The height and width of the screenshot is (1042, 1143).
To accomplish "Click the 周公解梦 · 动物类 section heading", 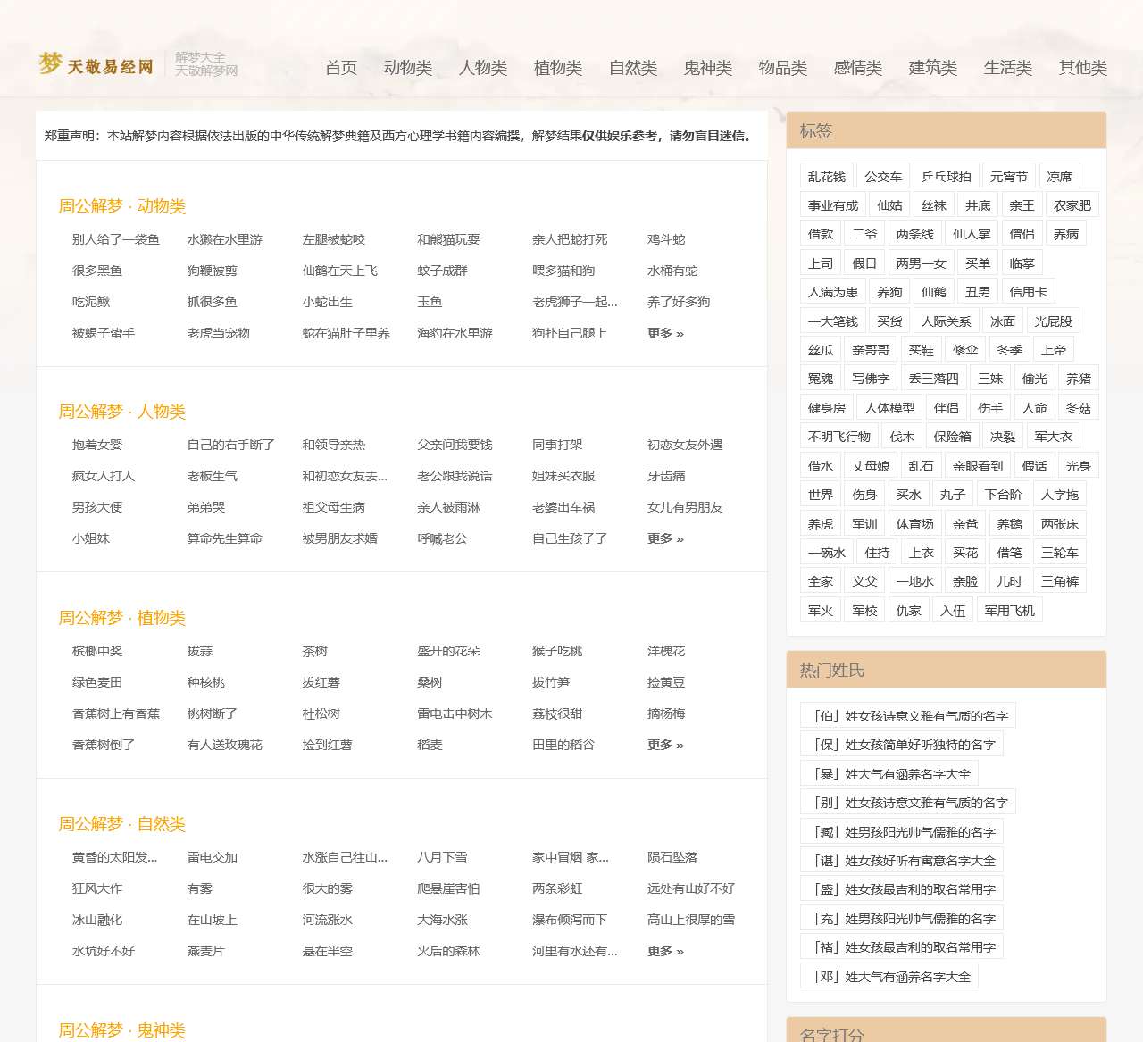I will [x=122, y=206].
